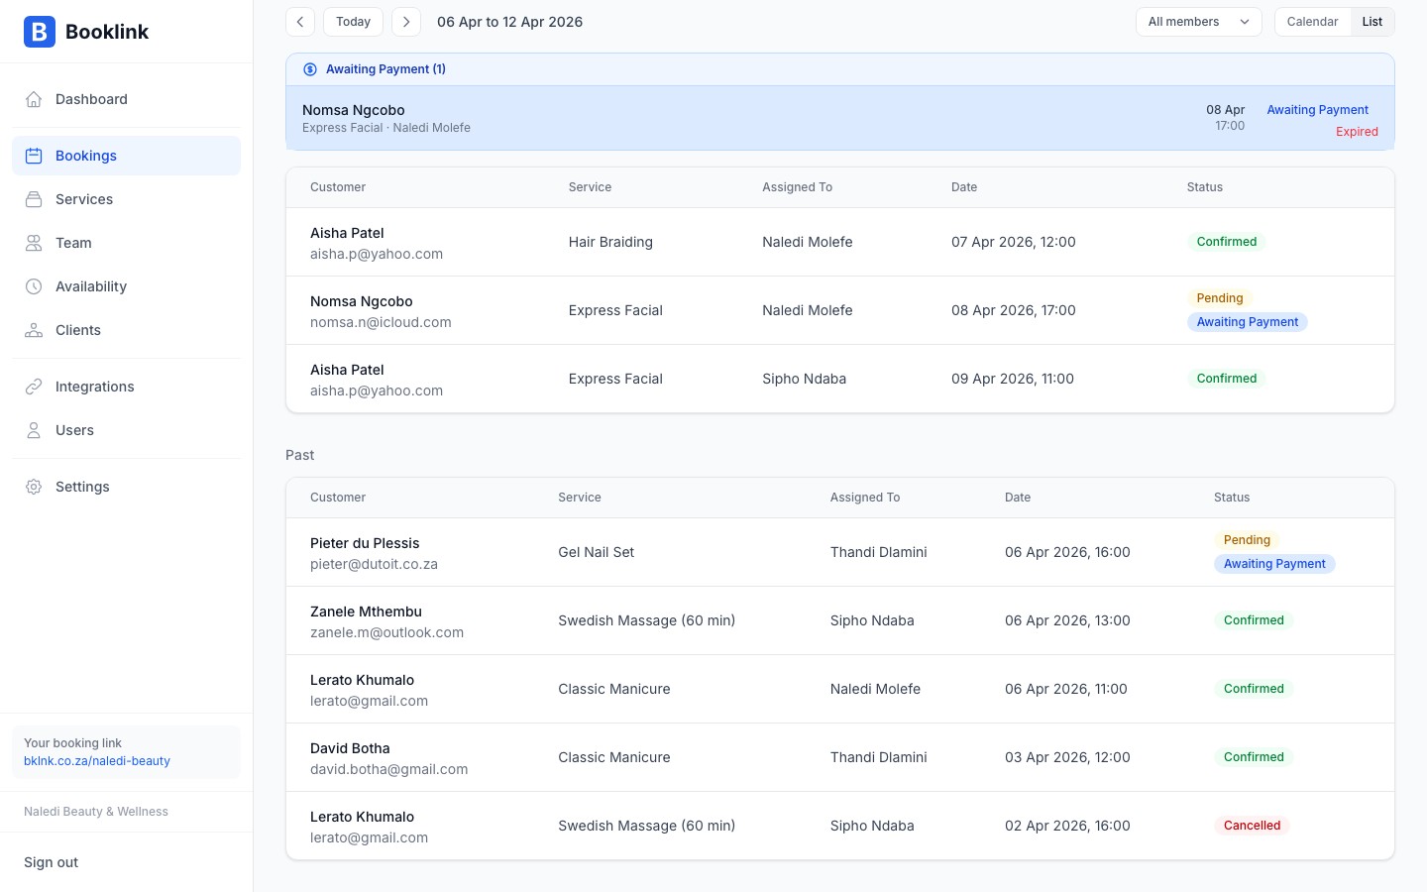Click the info icon on Awaiting Payment banner

(x=310, y=69)
